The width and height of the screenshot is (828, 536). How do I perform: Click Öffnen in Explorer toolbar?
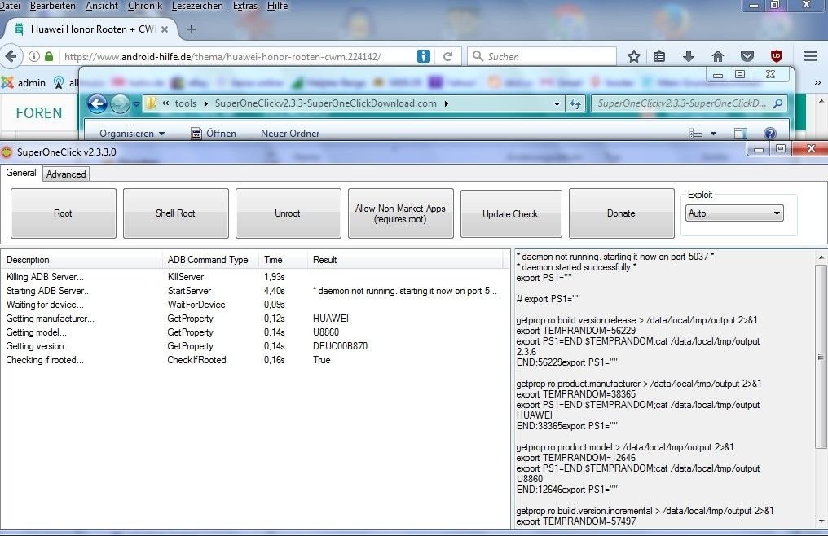(x=214, y=134)
